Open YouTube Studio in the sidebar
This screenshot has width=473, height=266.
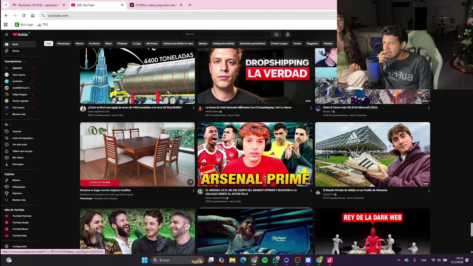click(x=20, y=222)
